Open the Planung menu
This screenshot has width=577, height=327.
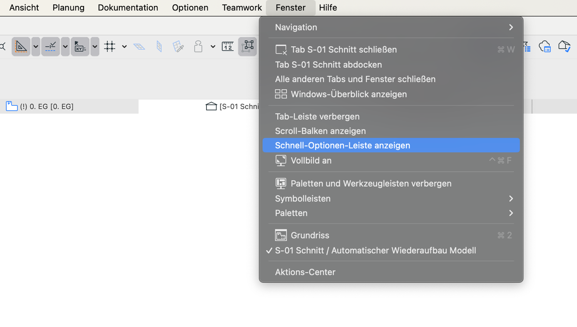69,7
